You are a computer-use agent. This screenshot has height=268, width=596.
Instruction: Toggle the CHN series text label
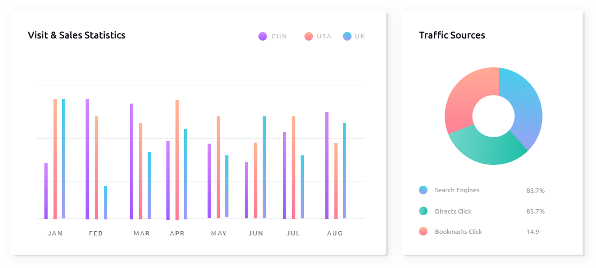point(279,36)
